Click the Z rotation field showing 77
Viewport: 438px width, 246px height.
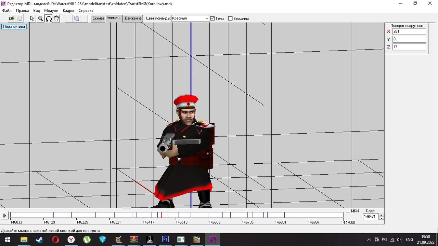point(409,47)
